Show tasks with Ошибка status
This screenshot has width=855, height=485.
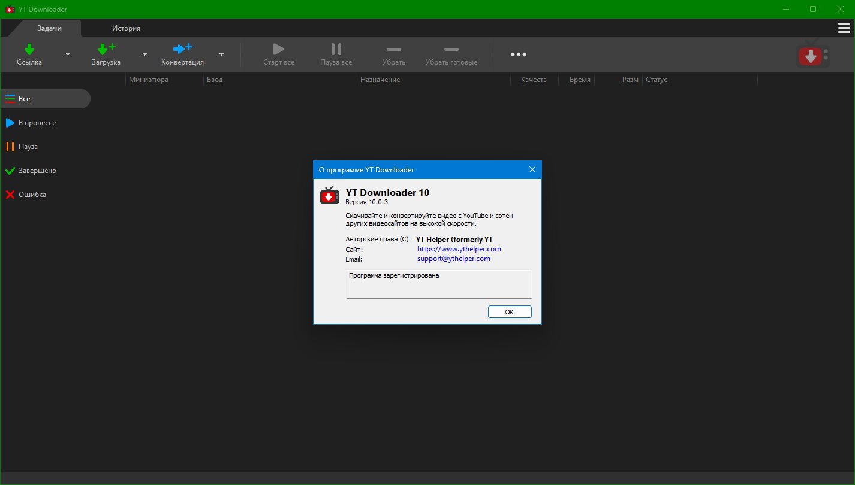tap(32, 195)
